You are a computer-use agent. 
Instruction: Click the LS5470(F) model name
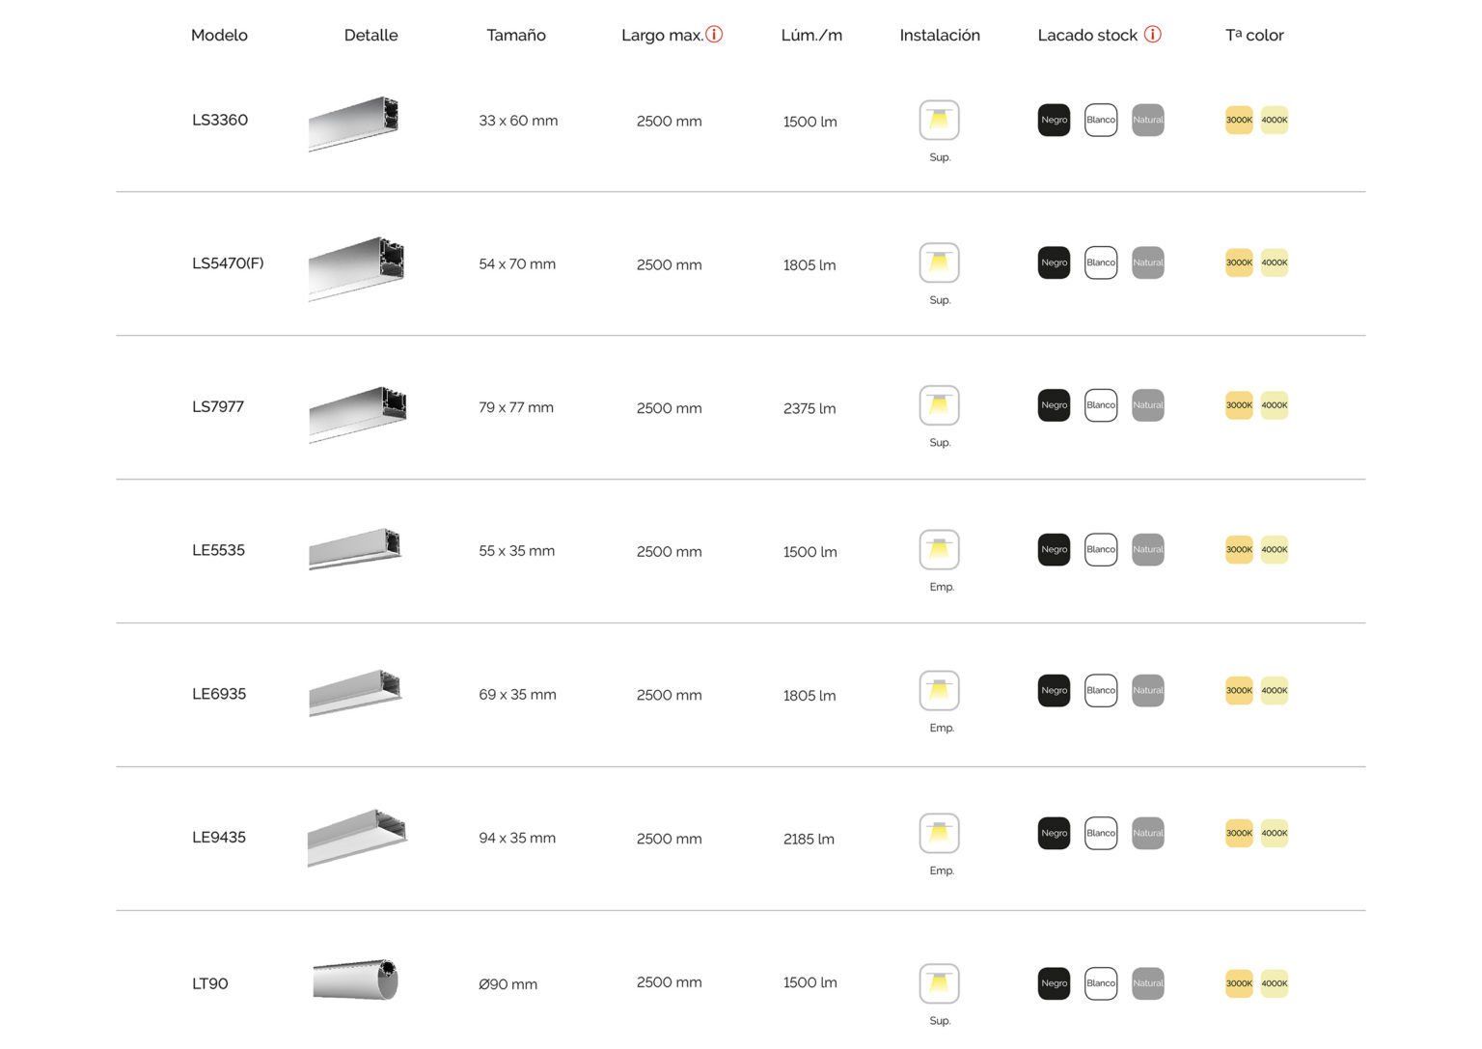pos(228,263)
